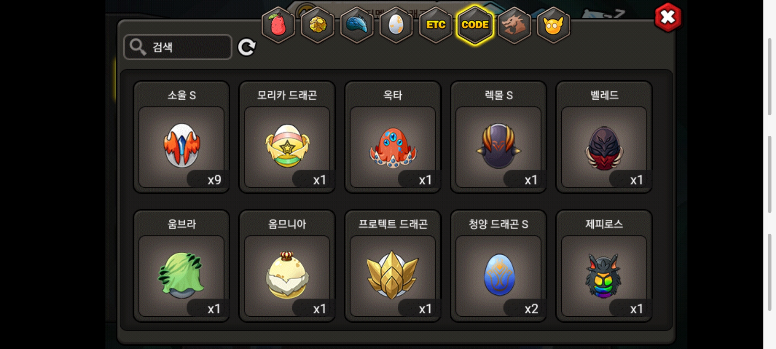The width and height of the screenshot is (776, 349).
Task: Tap the 벨레드 masked egg
Action: [x=604, y=137]
